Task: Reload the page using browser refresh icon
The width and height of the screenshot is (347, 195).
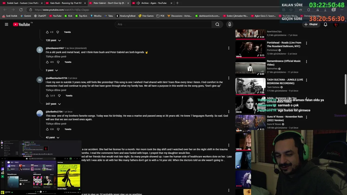Action: tap(21, 10)
